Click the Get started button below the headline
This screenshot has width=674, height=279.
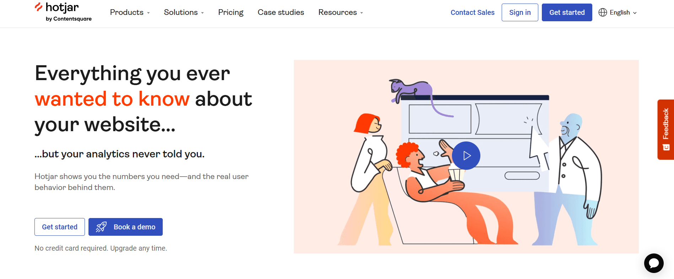tap(60, 227)
